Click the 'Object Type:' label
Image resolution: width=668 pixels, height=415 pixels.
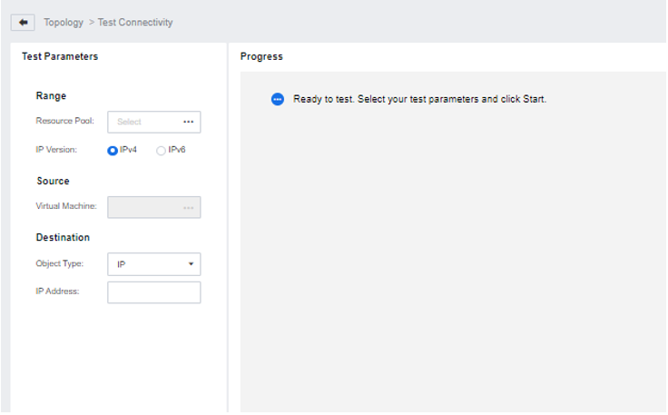point(60,263)
